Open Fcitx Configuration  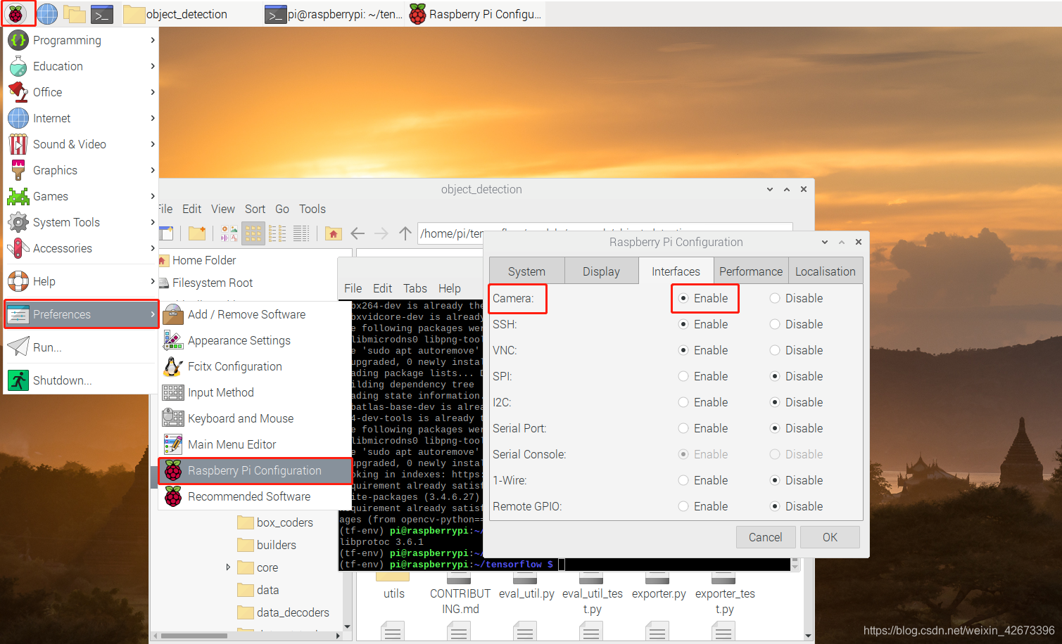[254, 366]
